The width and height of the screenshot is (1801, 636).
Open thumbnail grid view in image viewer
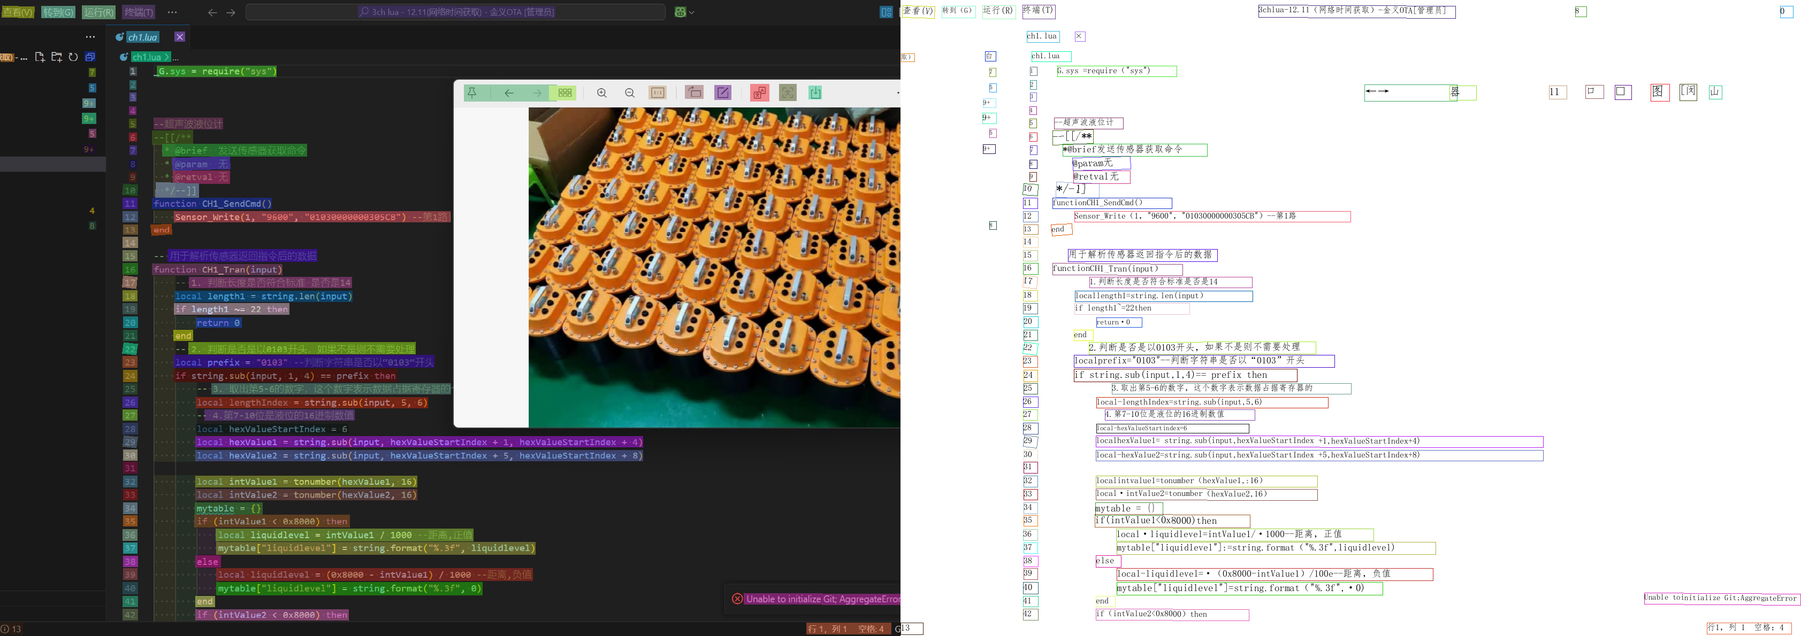(565, 93)
